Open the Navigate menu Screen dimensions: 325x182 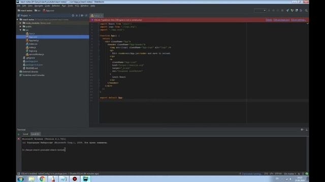(x=39, y=6)
